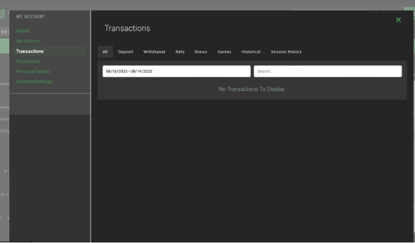Open Personal Details
Image resolution: width=415 pixels, height=243 pixels.
[x=33, y=71]
